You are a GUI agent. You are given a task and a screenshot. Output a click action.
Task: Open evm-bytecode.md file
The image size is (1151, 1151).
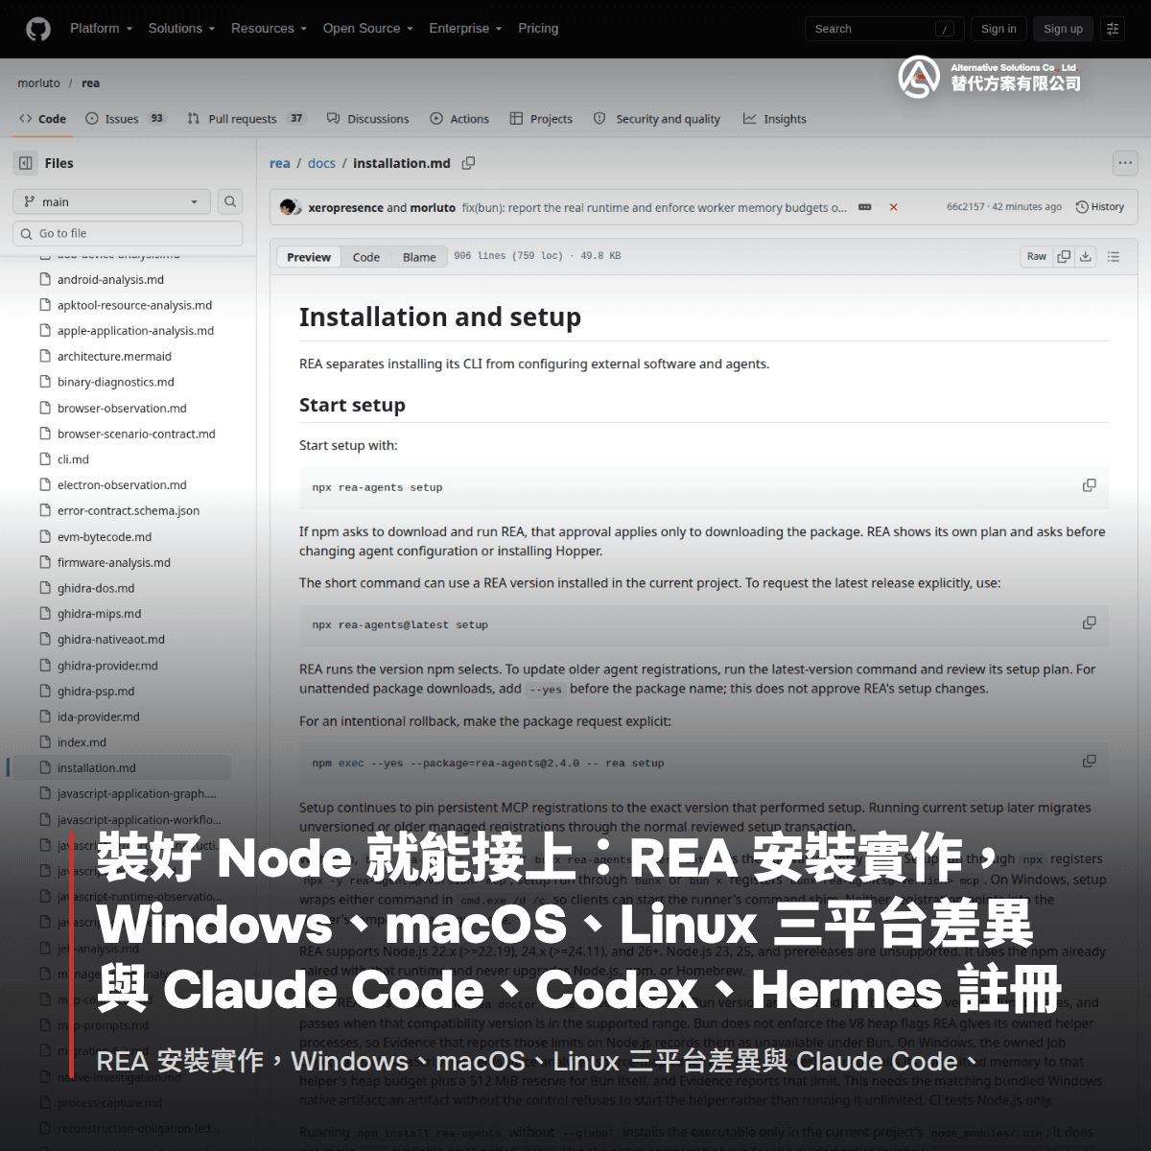pos(104,536)
